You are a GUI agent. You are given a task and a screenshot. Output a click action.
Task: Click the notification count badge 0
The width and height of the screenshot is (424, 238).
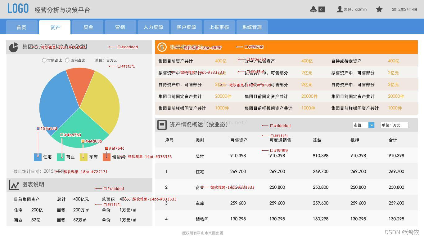pos(321,10)
